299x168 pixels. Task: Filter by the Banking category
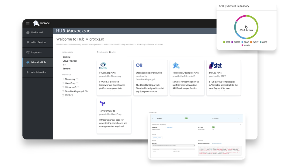click(67, 57)
